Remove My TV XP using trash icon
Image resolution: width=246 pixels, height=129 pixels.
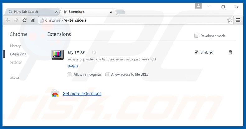pyautogui.click(x=230, y=52)
